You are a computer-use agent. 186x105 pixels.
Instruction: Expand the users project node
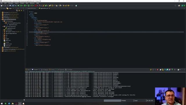click(1, 51)
